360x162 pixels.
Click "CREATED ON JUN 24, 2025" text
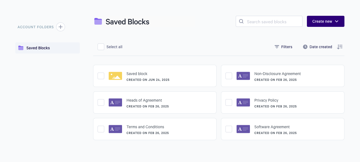click(148, 80)
